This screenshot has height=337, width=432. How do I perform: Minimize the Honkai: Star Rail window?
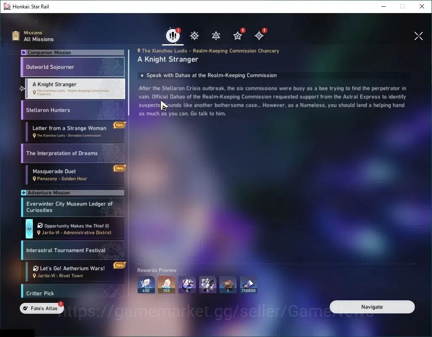[x=384, y=6]
